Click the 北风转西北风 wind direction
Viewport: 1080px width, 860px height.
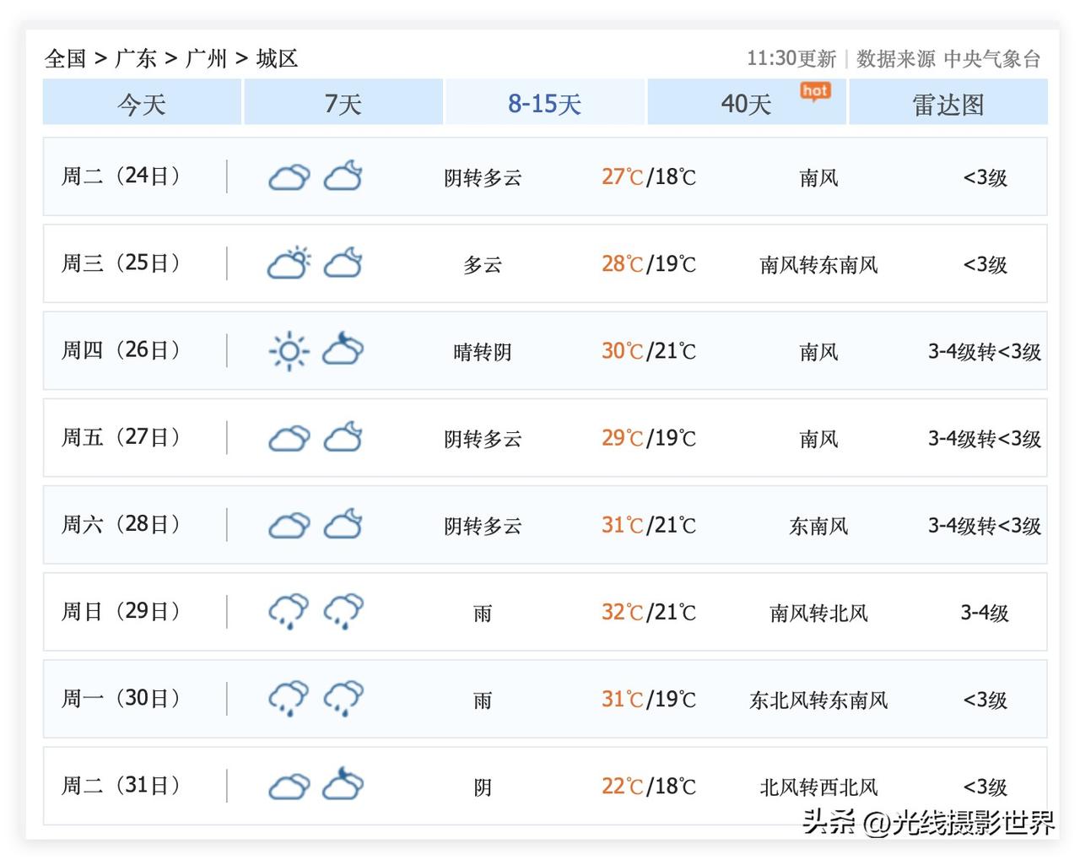[x=818, y=787]
